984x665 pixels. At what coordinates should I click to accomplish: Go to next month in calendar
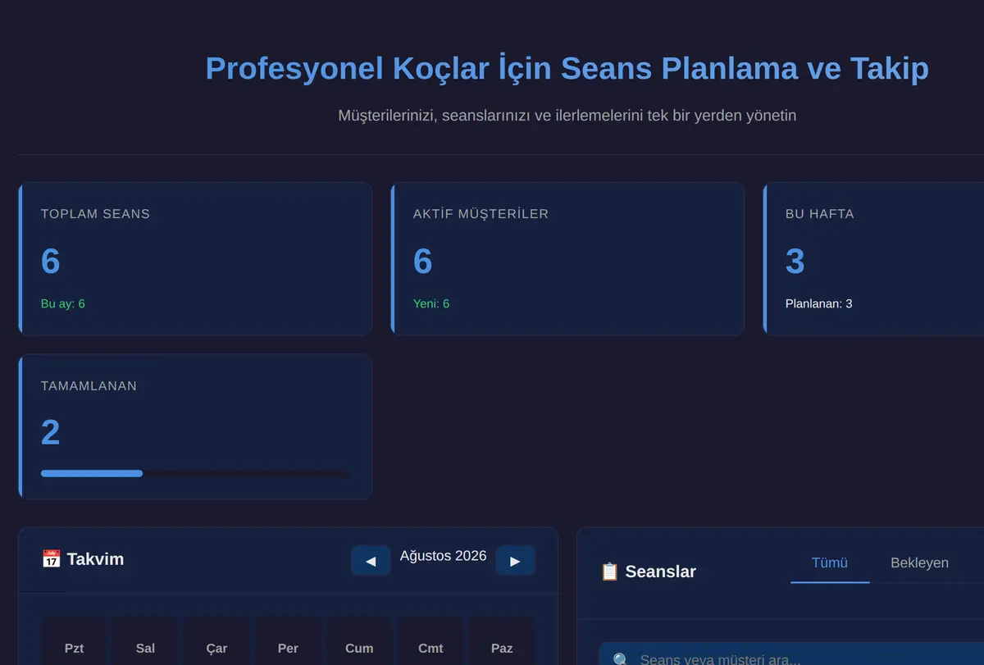pyautogui.click(x=515, y=561)
